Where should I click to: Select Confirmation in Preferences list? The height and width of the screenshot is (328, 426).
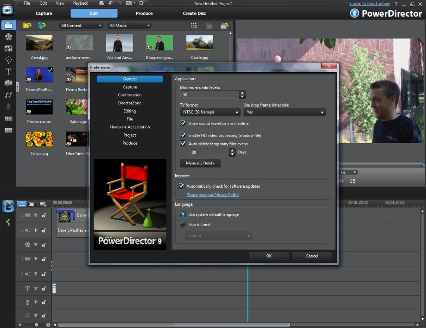tap(130, 95)
